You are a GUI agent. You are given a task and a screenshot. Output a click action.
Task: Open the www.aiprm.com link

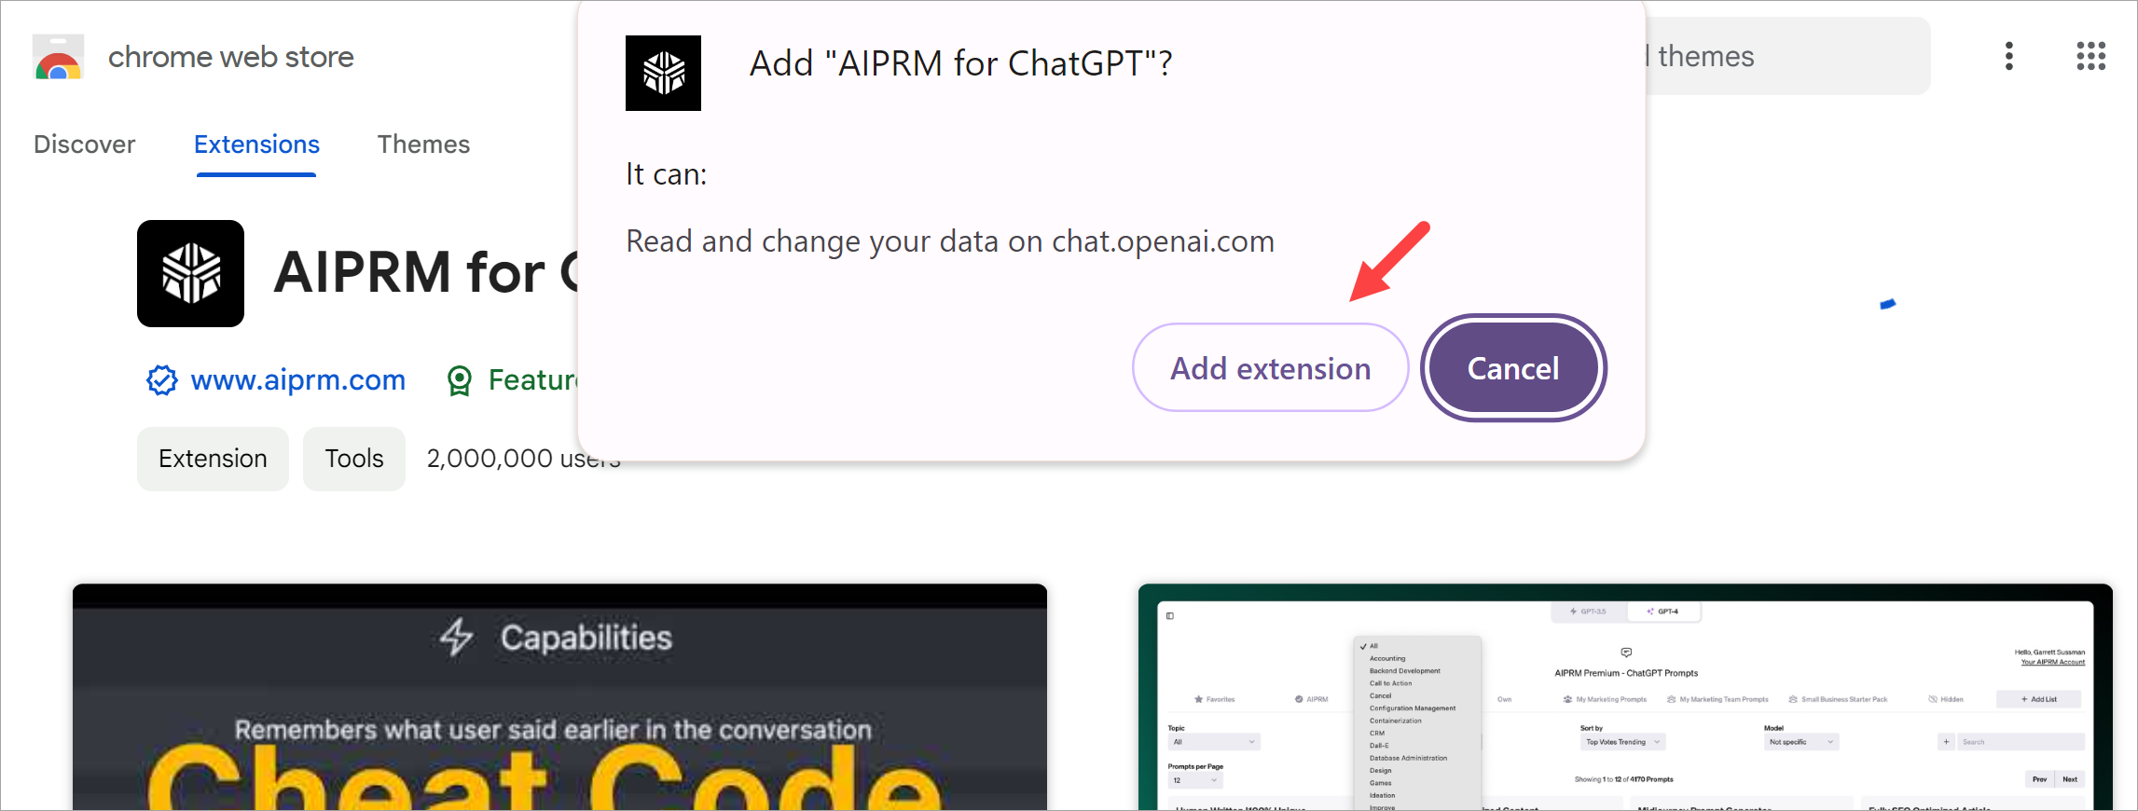point(297,380)
